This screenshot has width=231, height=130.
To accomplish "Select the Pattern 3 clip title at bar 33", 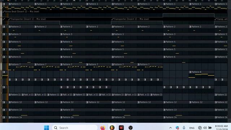I will (x=119, y=34).
